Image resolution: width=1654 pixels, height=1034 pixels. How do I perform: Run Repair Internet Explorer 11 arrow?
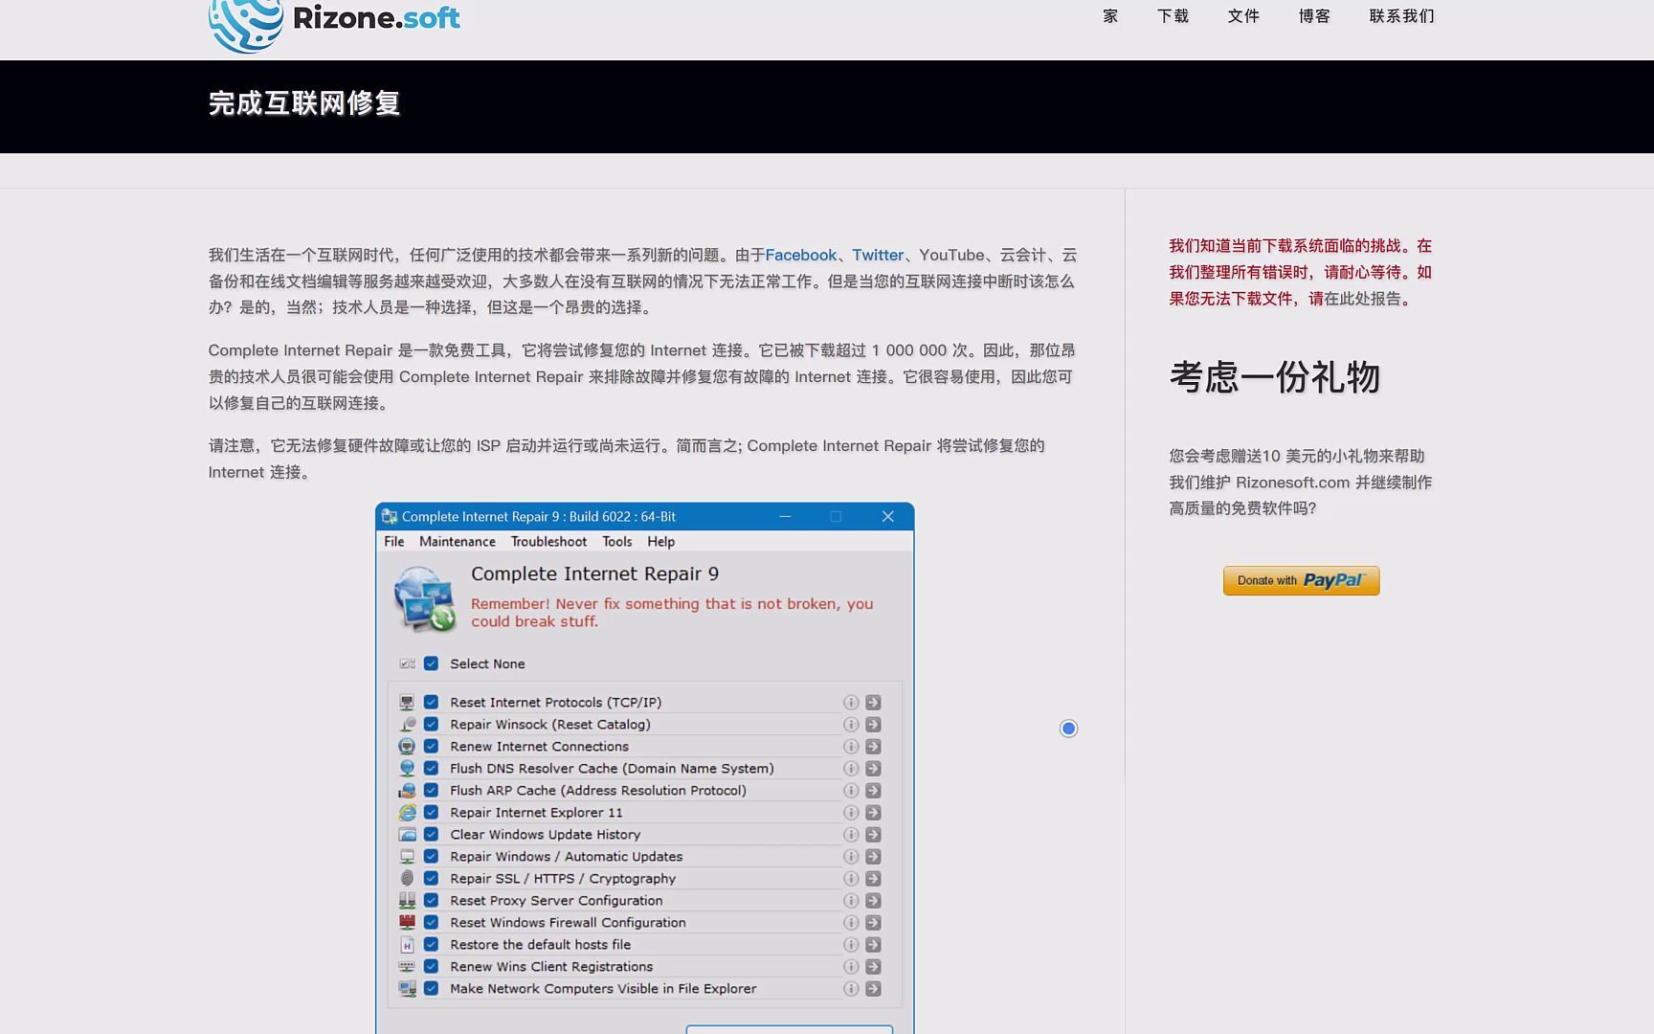click(x=873, y=813)
